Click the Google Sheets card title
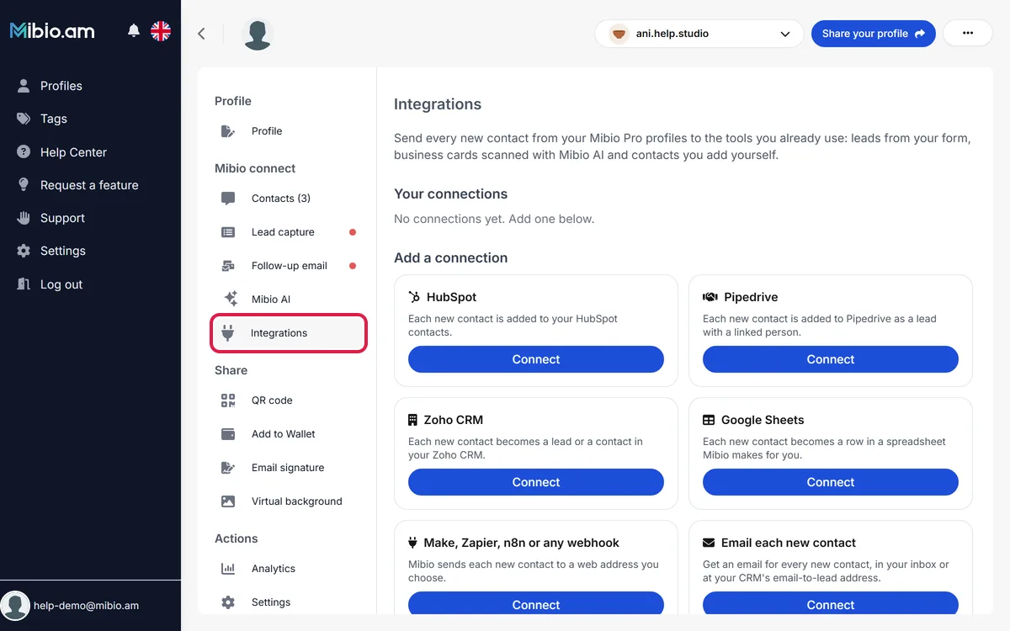The height and width of the screenshot is (631, 1010). click(x=763, y=420)
